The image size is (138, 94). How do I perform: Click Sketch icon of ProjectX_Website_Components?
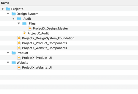pyautogui.click(x=19, y=48)
